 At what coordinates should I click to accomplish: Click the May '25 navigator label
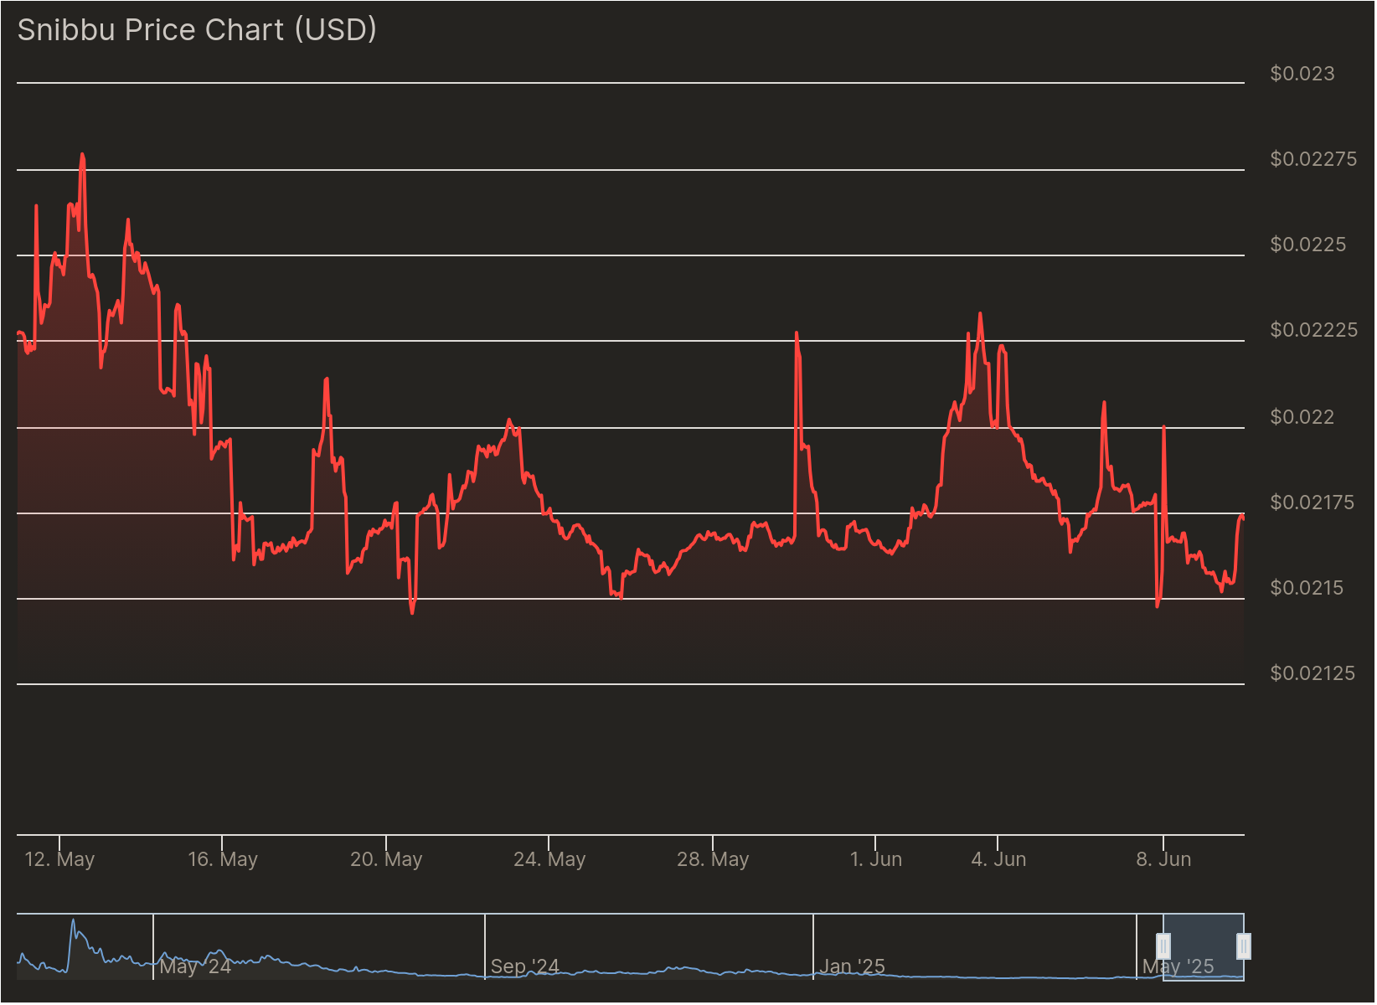coord(1178,967)
